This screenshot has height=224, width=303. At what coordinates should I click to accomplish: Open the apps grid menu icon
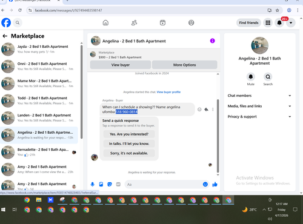(268, 23)
